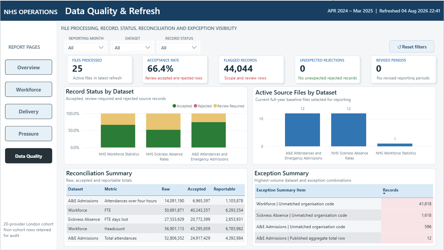Click the sort arrow under Records header
Viewport: 444px width, 250px height.
click(384, 194)
